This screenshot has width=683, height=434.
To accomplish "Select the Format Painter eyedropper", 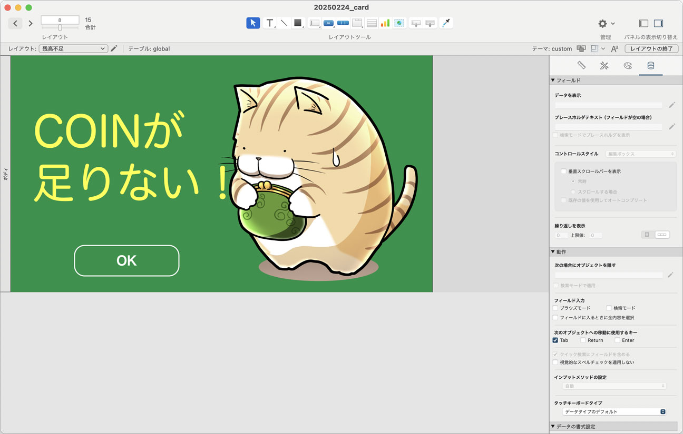I will (x=446, y=23).
